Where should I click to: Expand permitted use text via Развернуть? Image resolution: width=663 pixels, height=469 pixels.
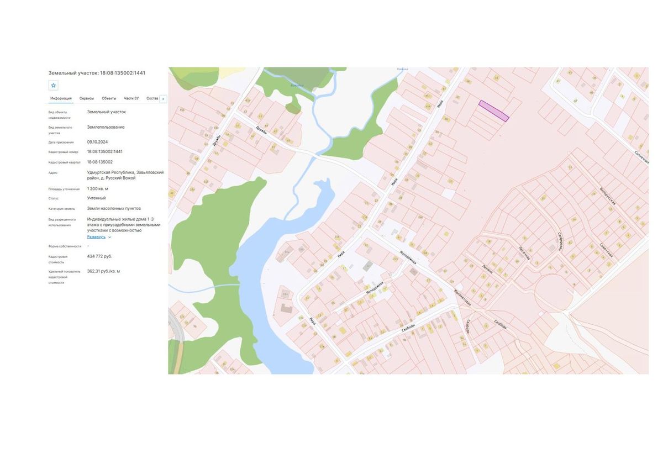coord(99,236)
